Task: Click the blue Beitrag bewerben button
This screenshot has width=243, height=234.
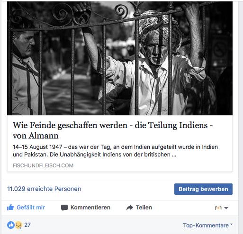Action: pos(203,189)
